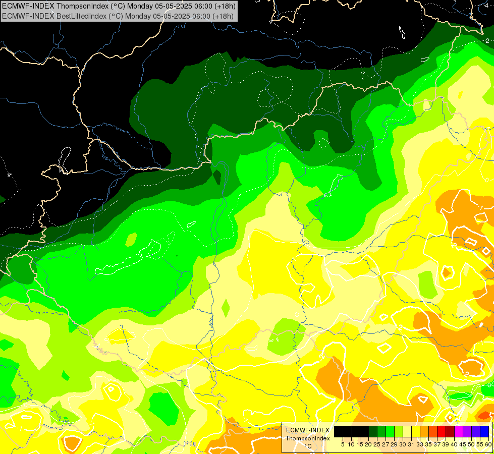Click the legend value 27

point(386,444)
